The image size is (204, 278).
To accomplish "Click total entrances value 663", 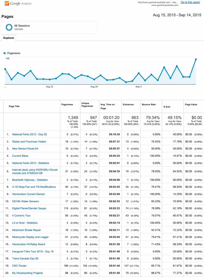I will 135,118.
